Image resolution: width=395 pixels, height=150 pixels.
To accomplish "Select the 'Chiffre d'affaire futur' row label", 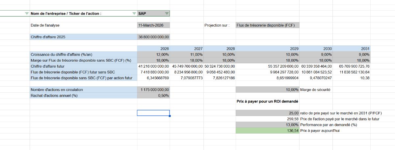I will tap(83, 66).
